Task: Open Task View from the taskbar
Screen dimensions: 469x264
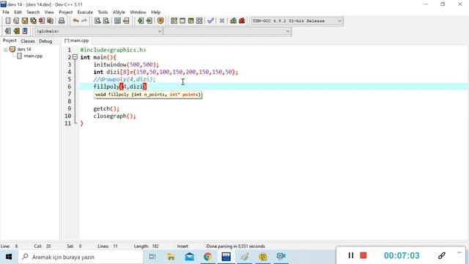Action: click(152, 257)
